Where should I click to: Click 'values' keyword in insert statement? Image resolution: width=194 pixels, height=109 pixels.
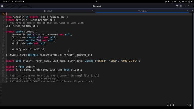(89, 61)
